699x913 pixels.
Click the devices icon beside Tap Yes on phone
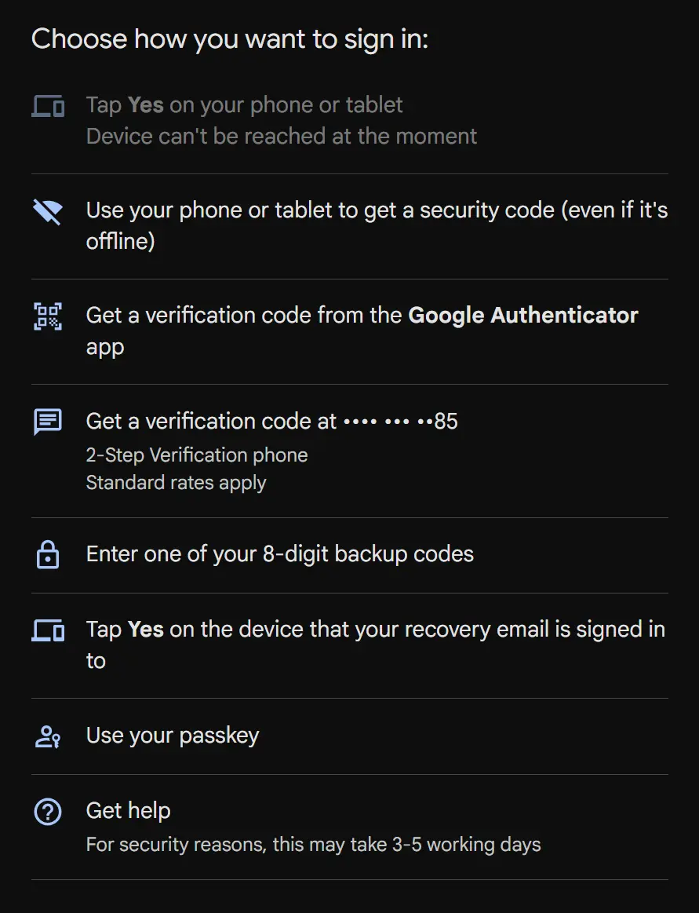pos(48,107)
